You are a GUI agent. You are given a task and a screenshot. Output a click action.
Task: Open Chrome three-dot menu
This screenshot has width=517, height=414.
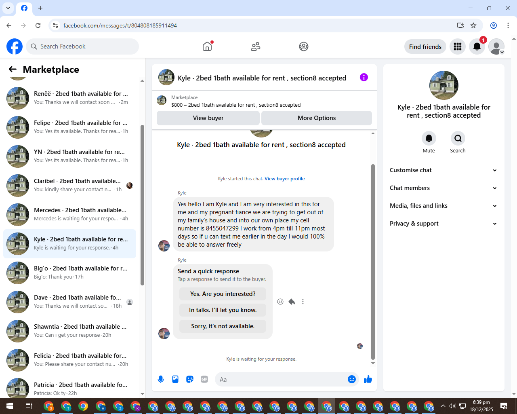pos(508,25)
